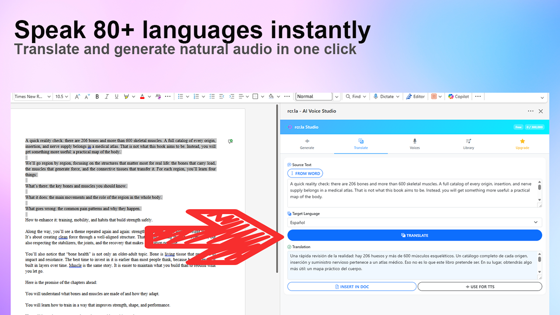Apply the red font color
Viewport: 560px width, 315px height.
(x=143, y=97)
